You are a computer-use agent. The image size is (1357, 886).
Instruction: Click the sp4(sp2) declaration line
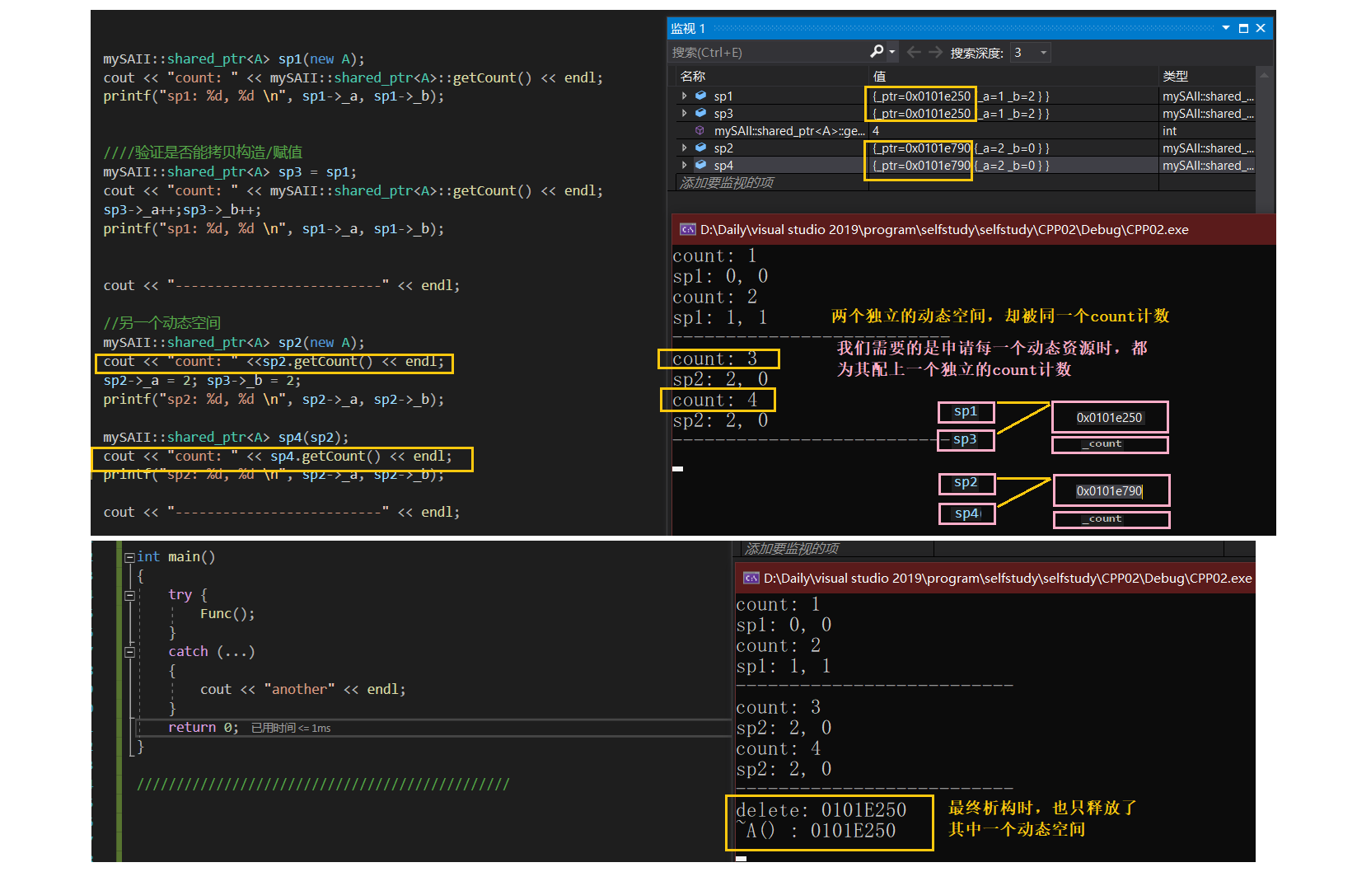coord(226,437)
